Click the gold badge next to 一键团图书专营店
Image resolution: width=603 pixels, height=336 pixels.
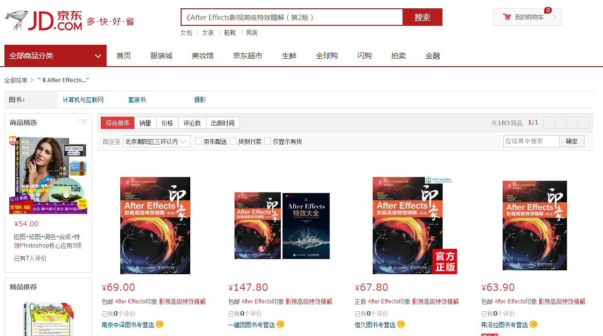[x=280, y=324]
